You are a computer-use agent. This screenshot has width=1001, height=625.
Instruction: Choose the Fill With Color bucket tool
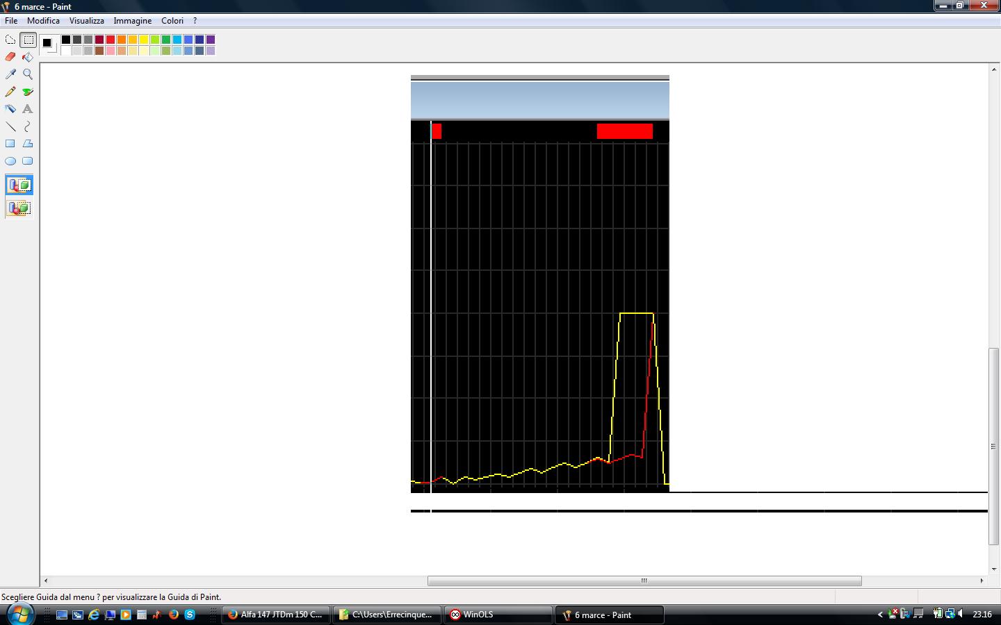28,57
